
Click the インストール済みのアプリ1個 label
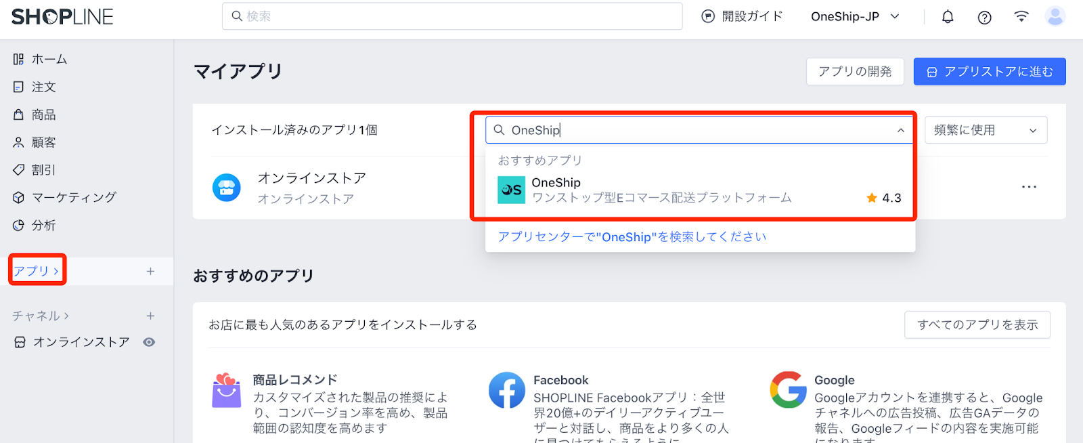(x=294, y=130)
